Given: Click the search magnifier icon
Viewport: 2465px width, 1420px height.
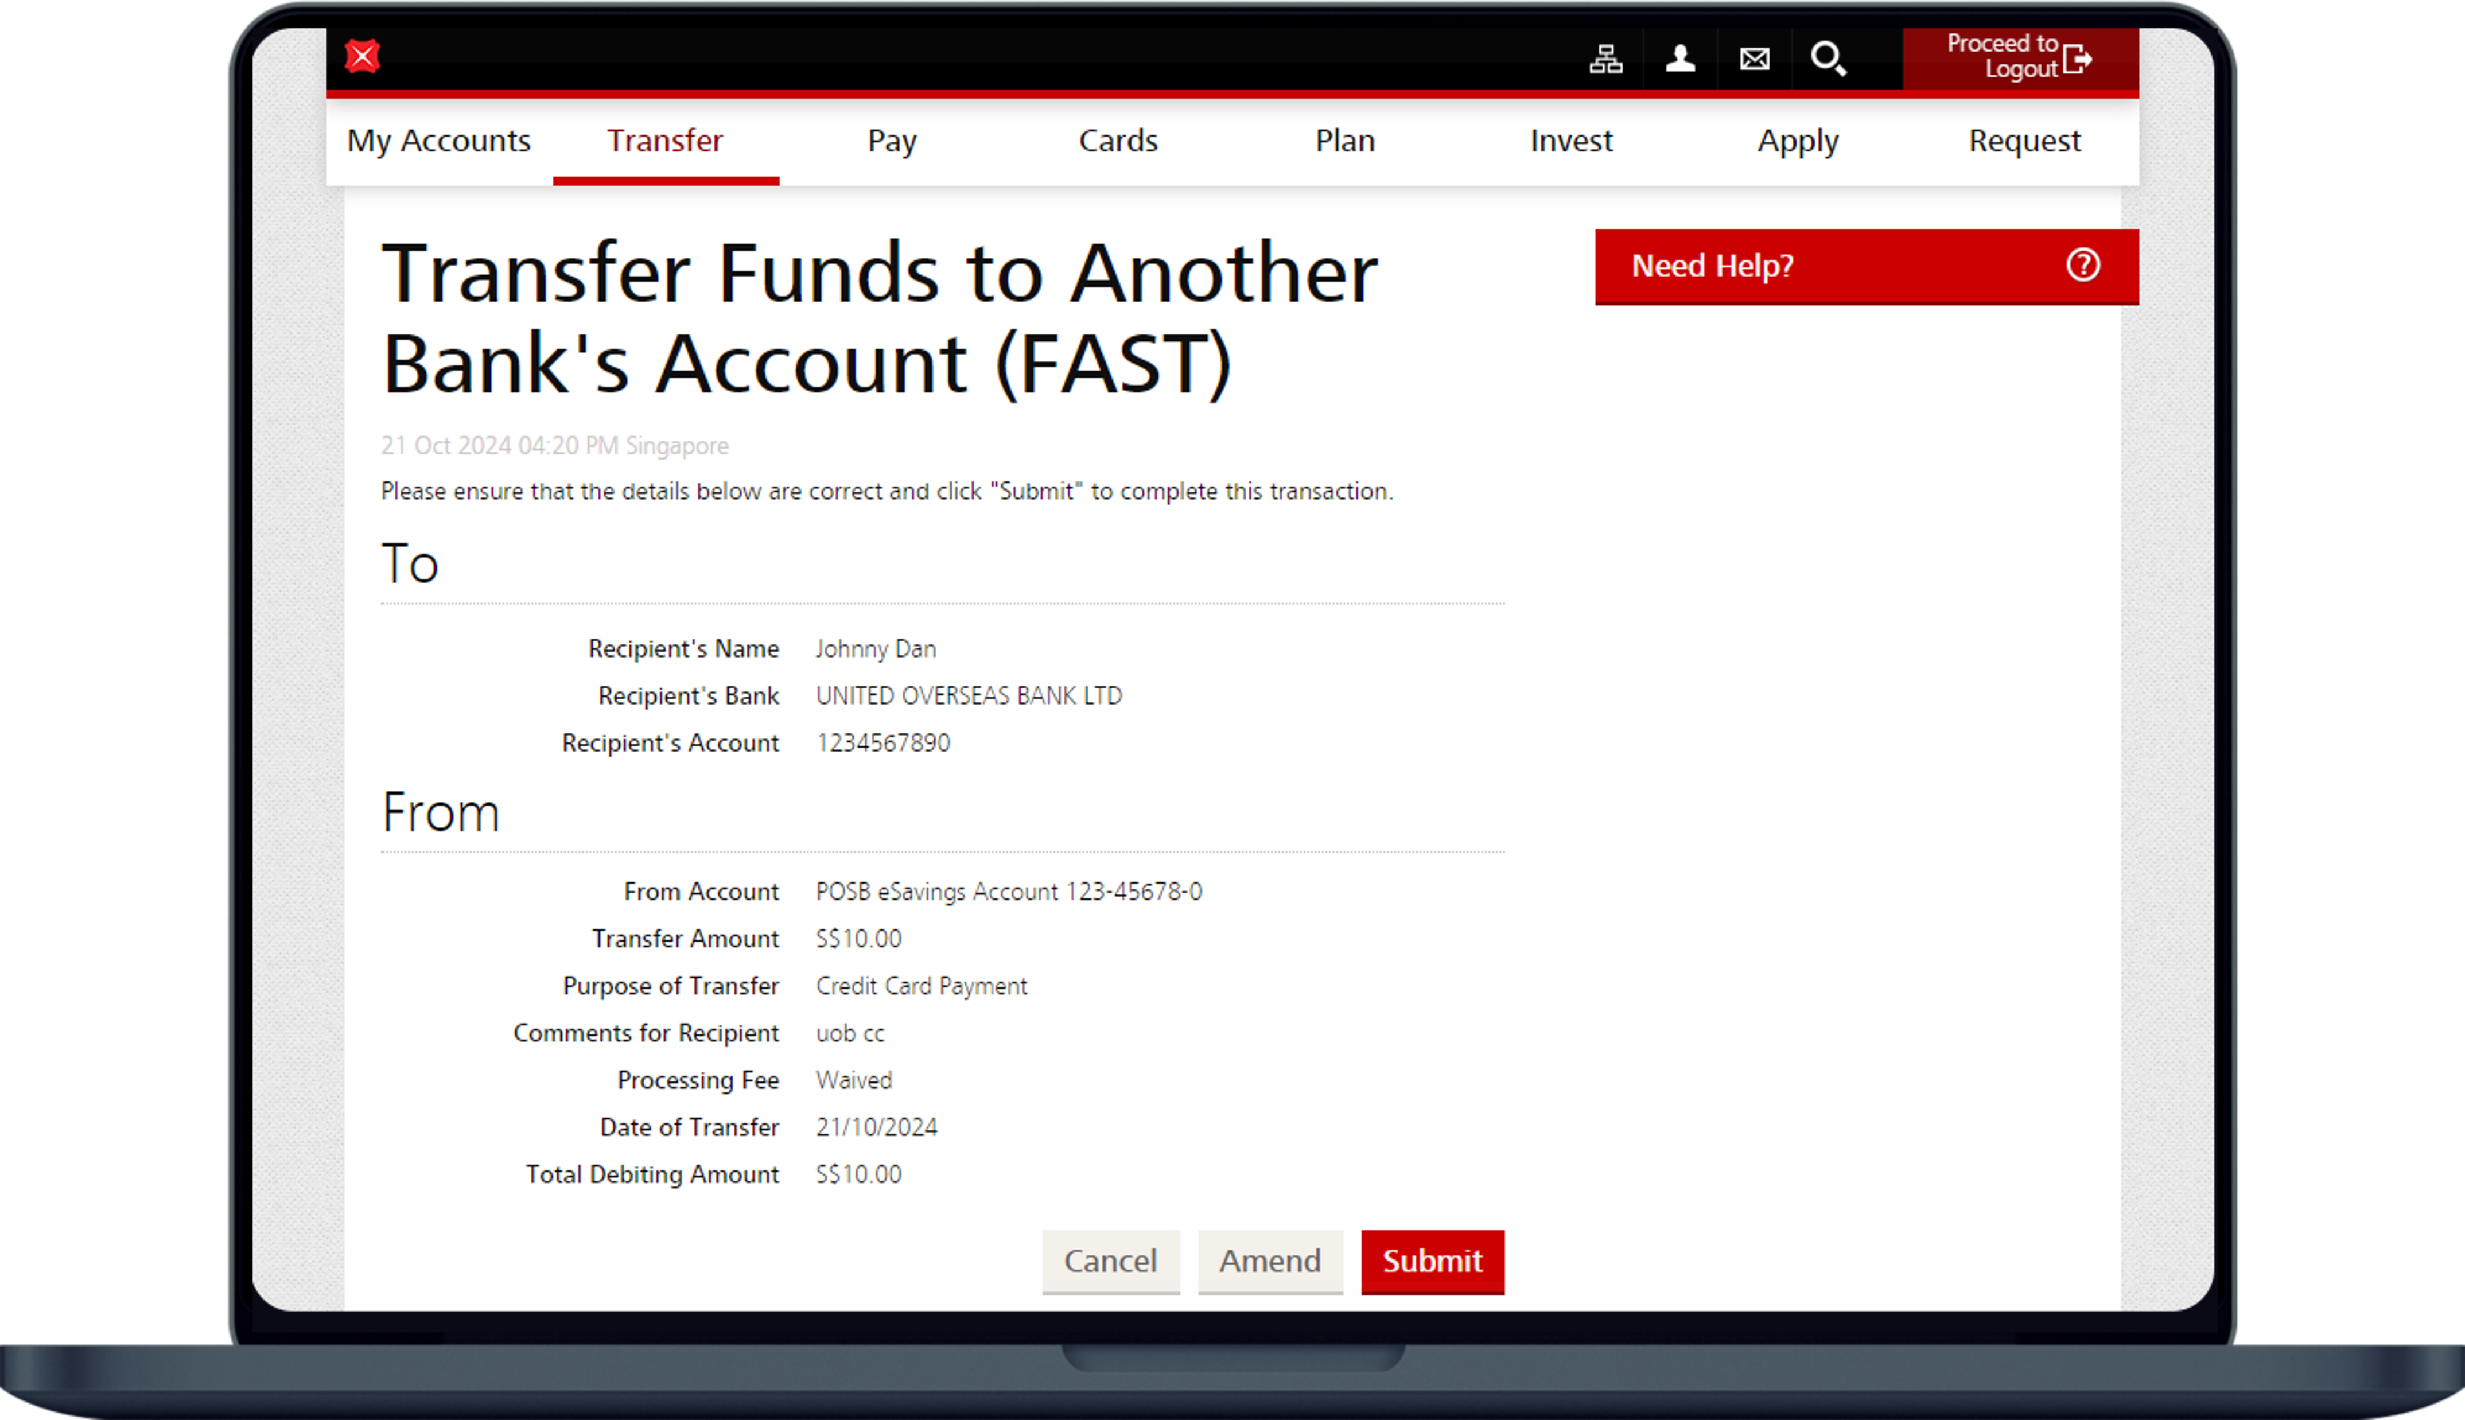Looking at the screenshot, I should click(1828, 60).
